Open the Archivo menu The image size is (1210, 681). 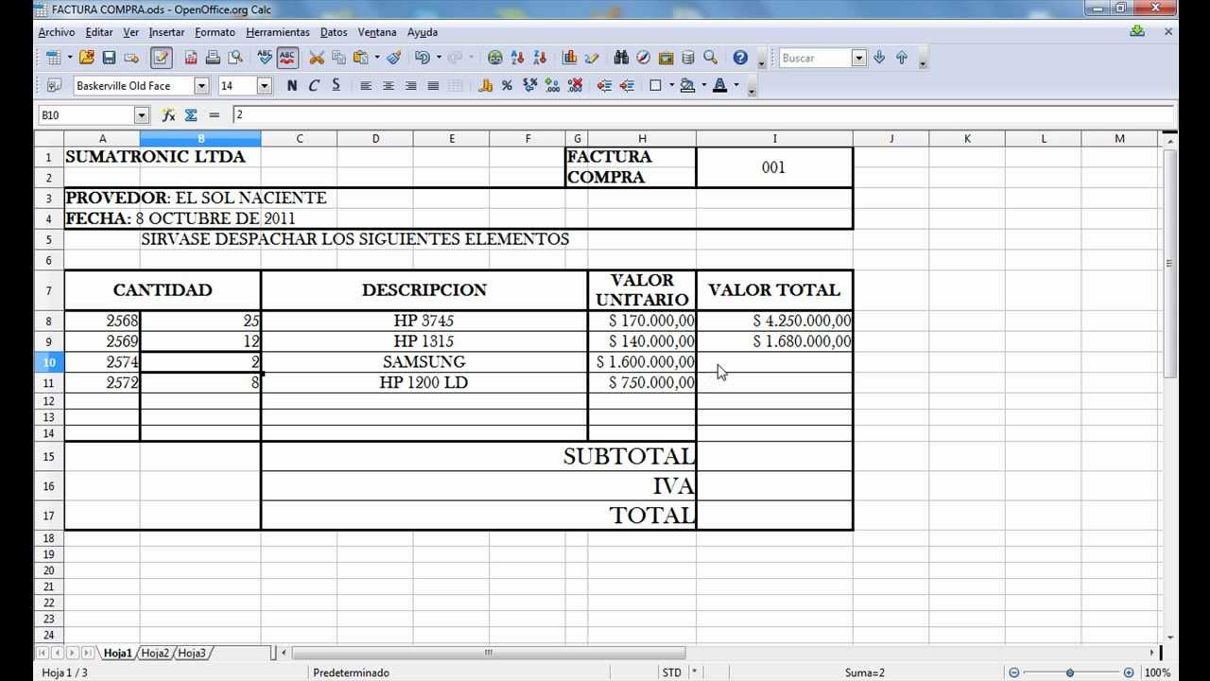click(57, 32)
